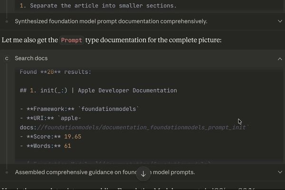This screenshot has height=190, width=285.
Task: Click the scroll-to-bottom down arrow button
Action: 143,174
